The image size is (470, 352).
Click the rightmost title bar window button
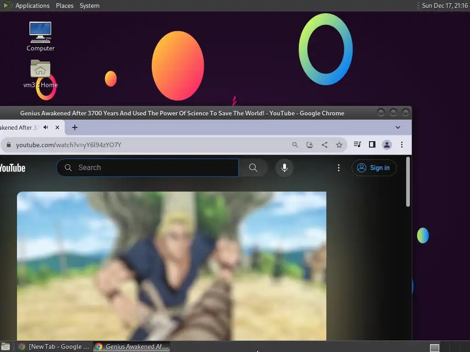[405, 113]
